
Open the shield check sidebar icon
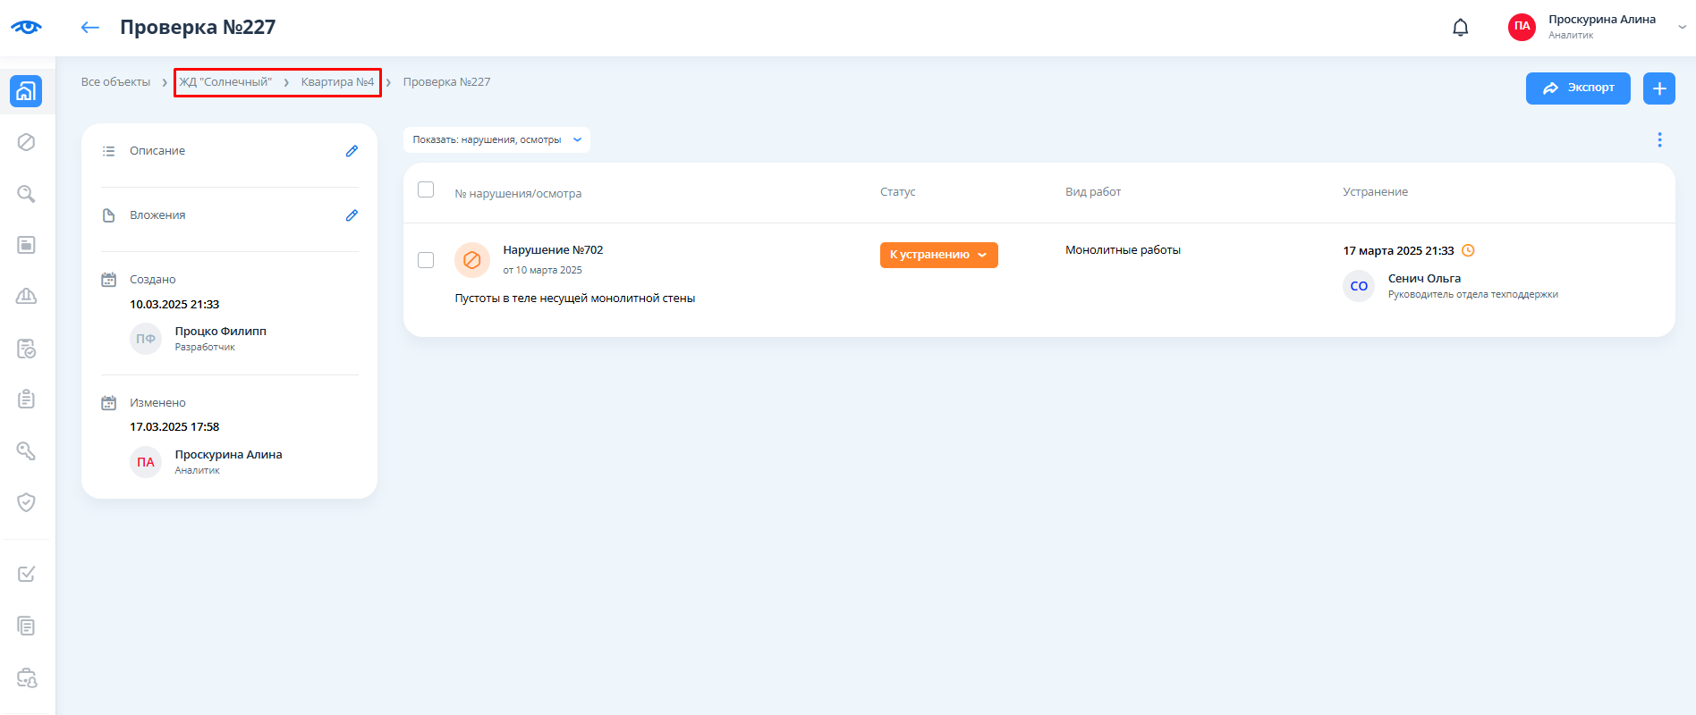(26, 502)
